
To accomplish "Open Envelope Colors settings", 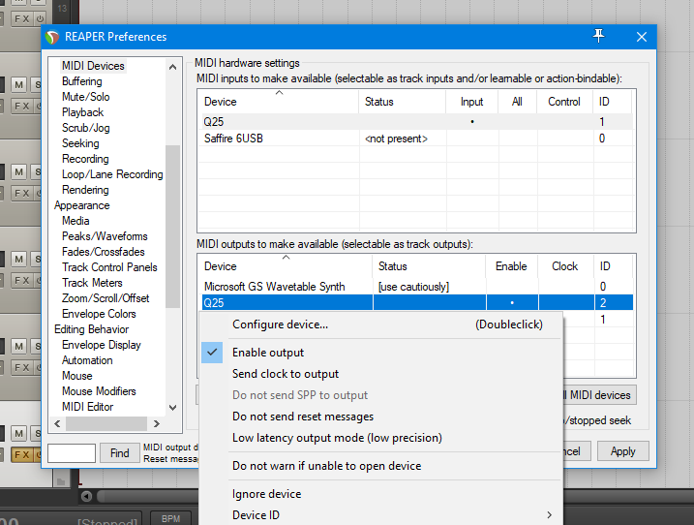I will coord(99,314).
